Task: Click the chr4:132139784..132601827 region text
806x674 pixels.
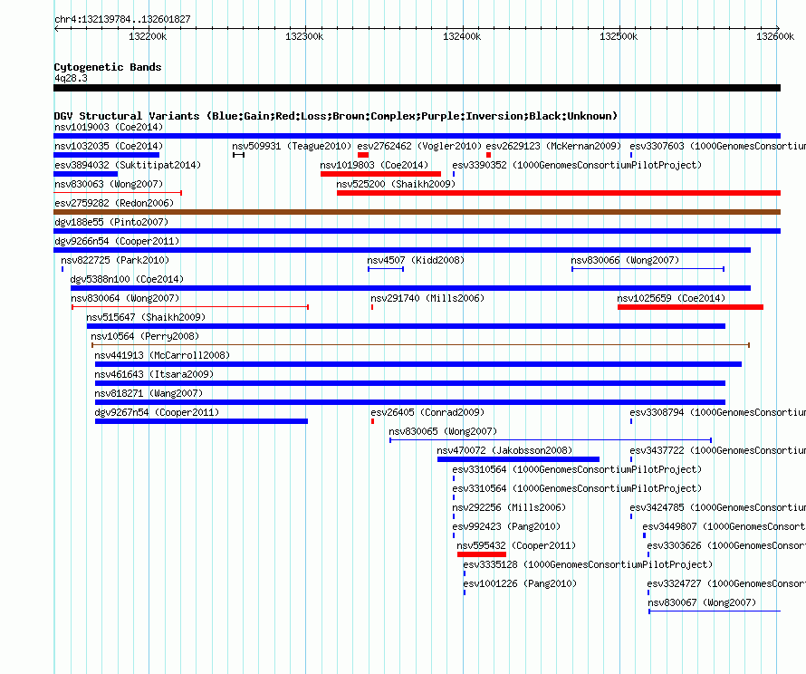Action: [122, 19]
